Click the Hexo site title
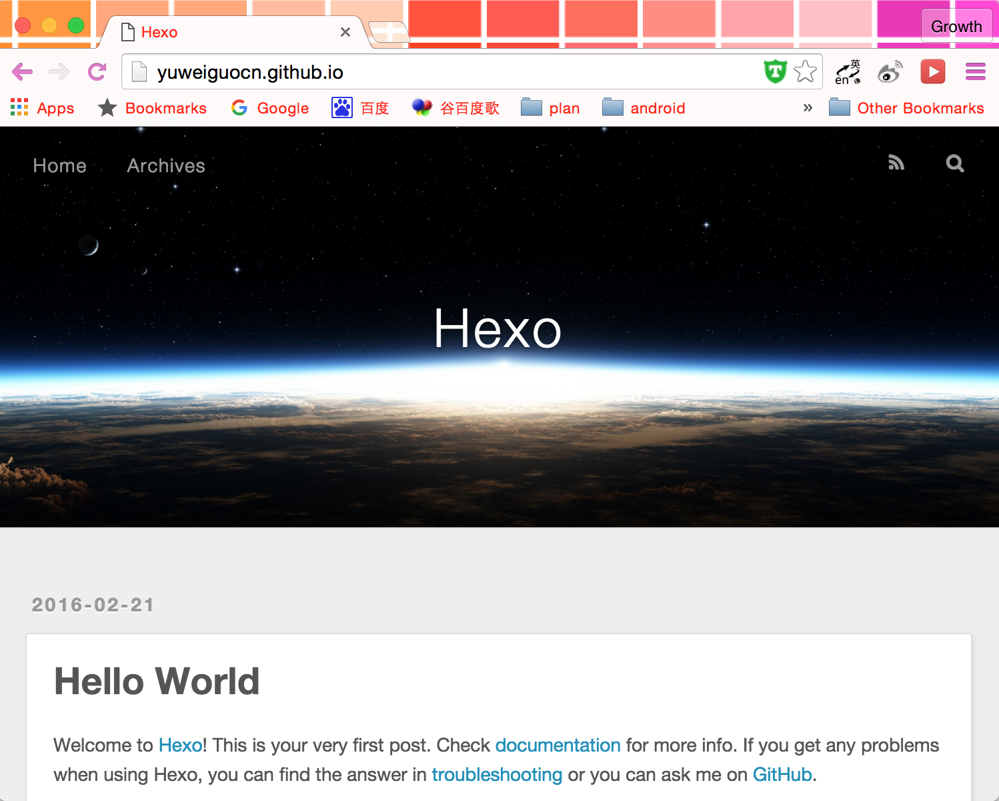999x801 pixels. [x=497, y=328]
